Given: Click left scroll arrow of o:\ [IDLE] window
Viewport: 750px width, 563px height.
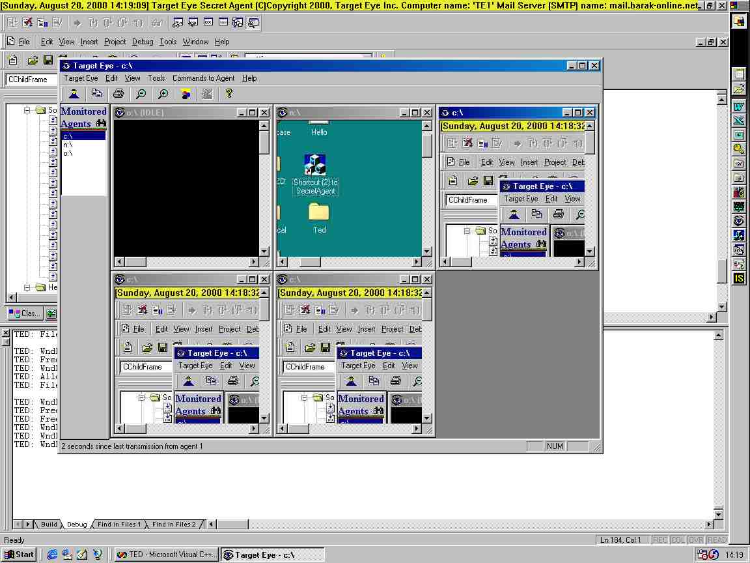Looking at the screenshot, I should [x=120, y=262].
